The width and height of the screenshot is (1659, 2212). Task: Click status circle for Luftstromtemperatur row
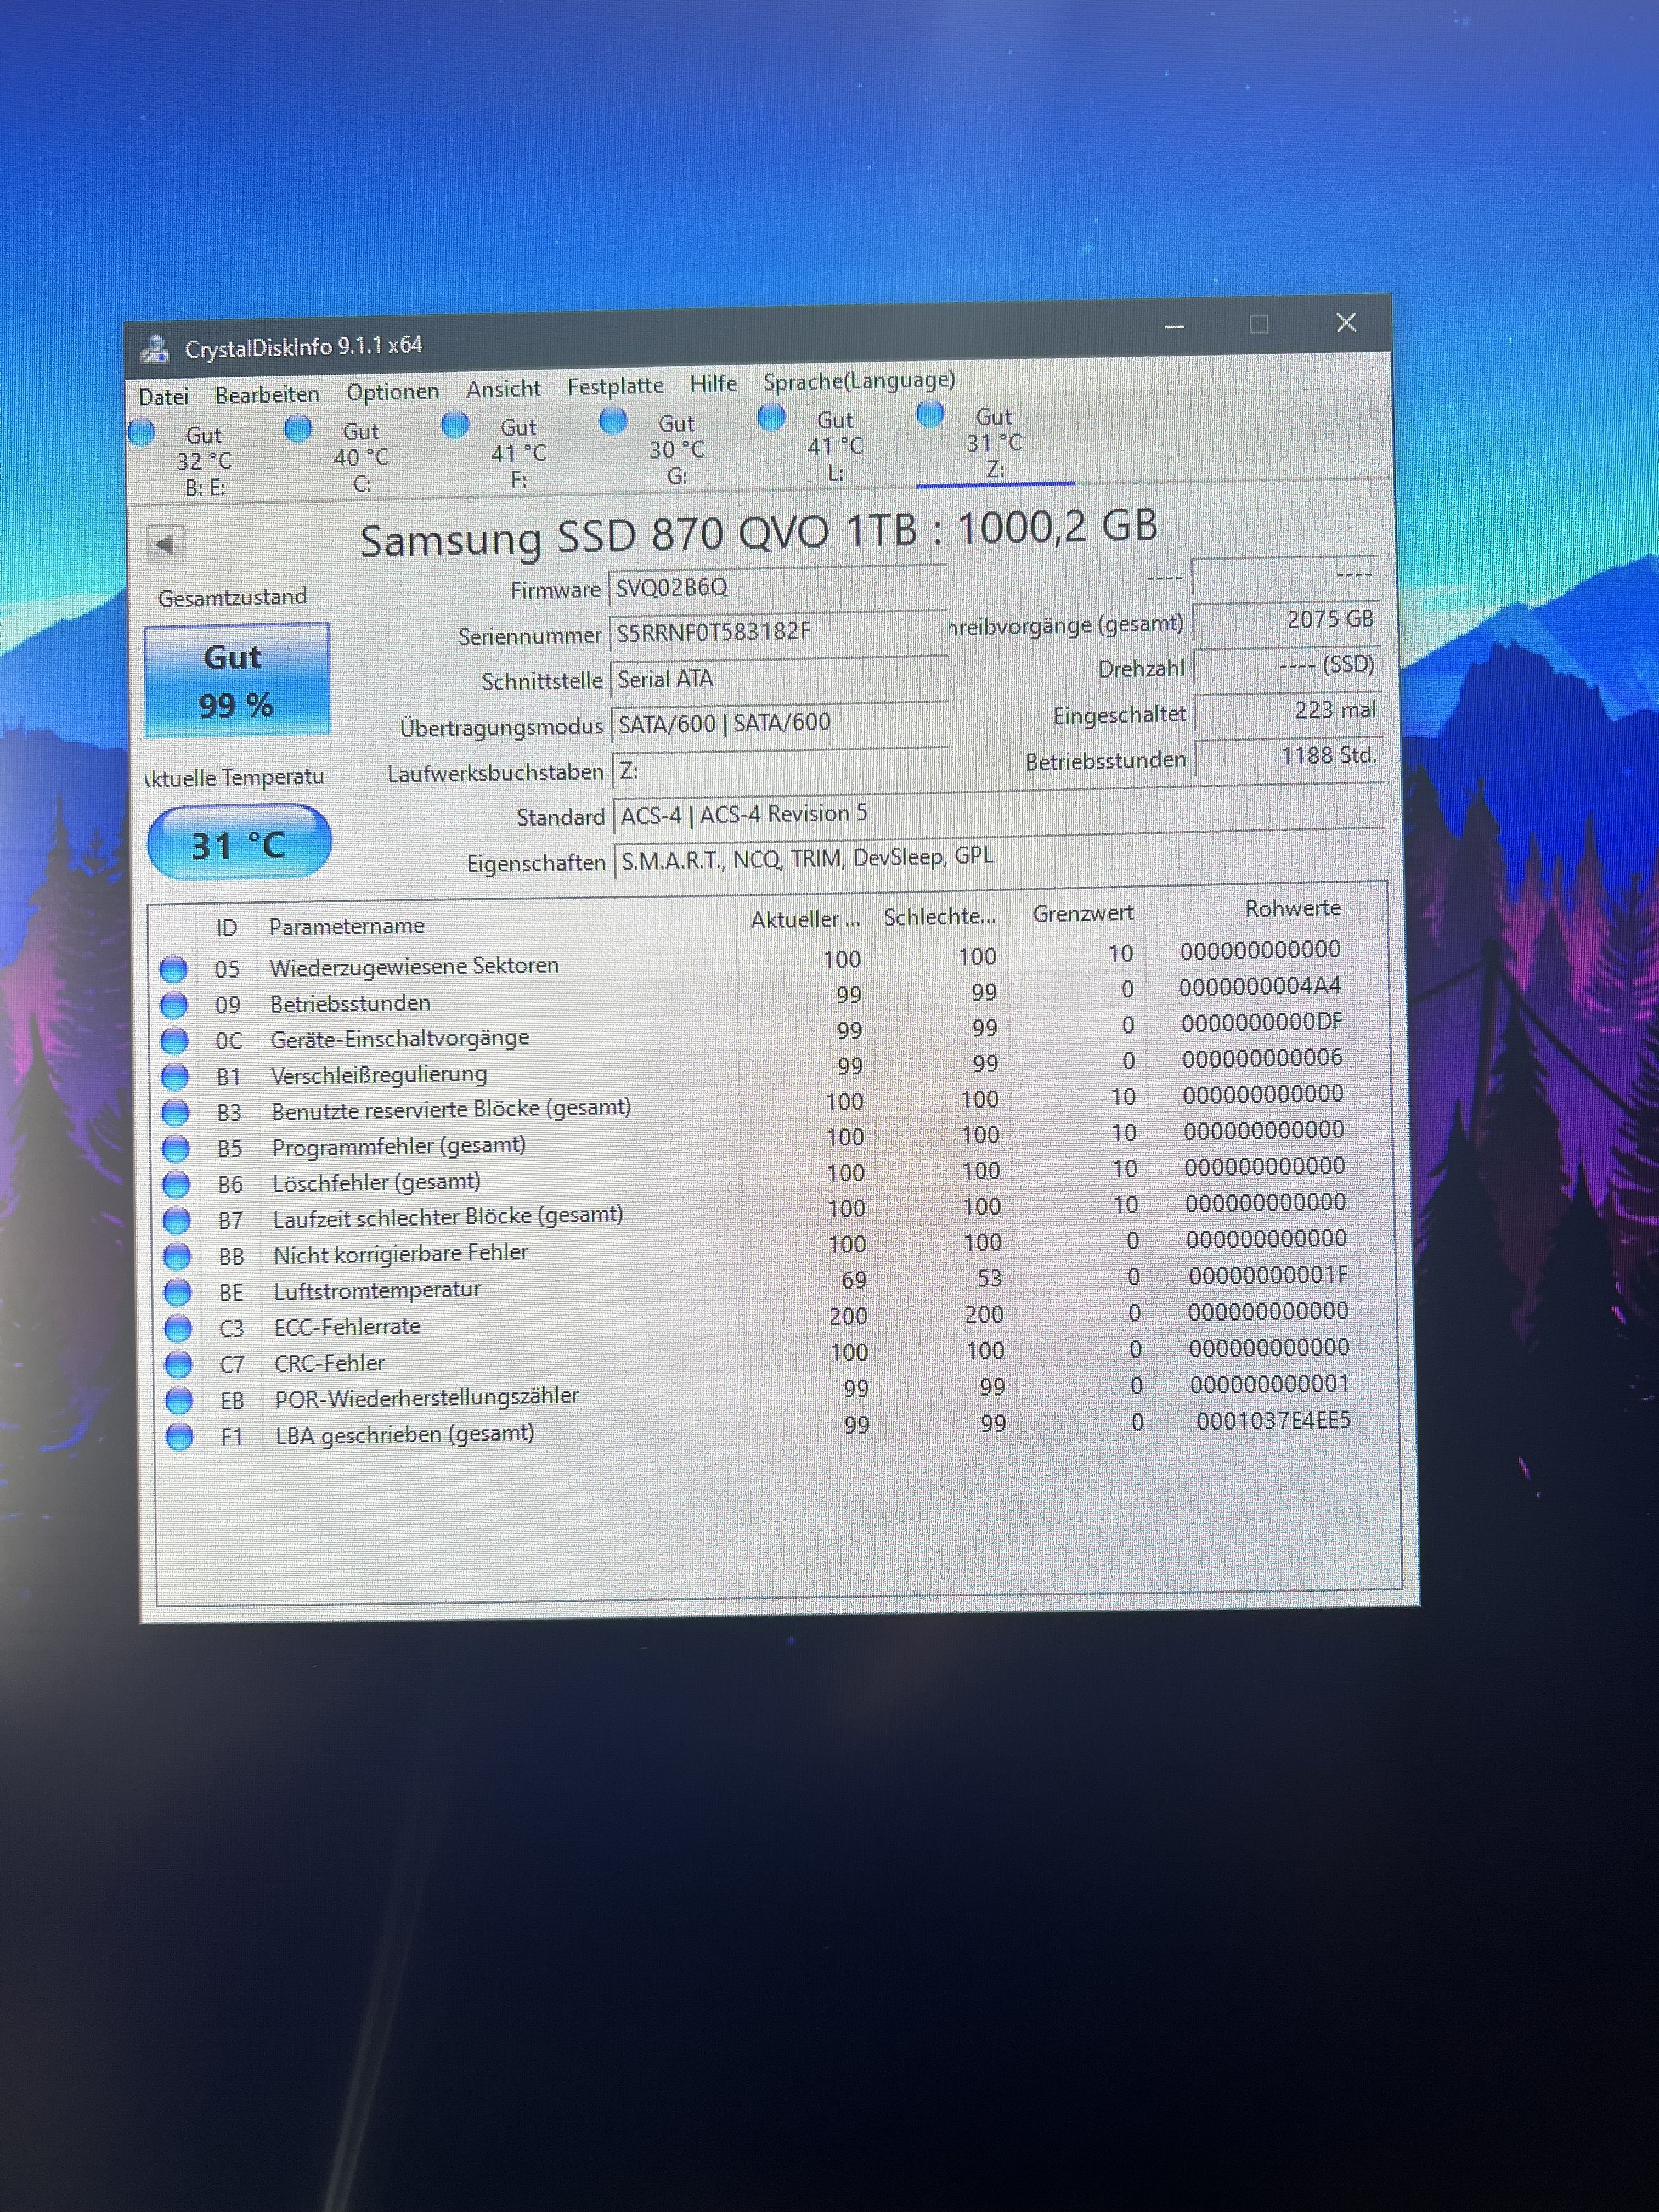coord(177,1292)
